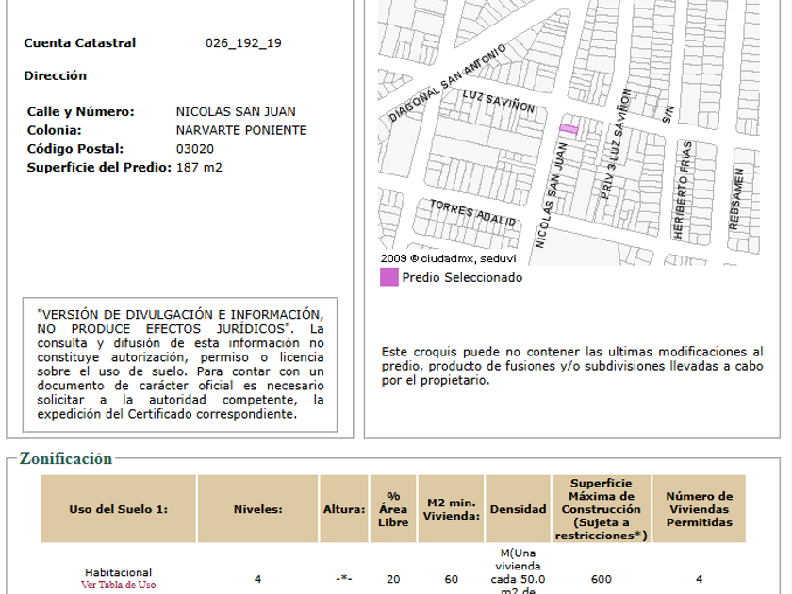The height and width of the screenshot is (594, 792).
Task: Open the Ver Tabla de Uso link
Action: coord(118,585)
